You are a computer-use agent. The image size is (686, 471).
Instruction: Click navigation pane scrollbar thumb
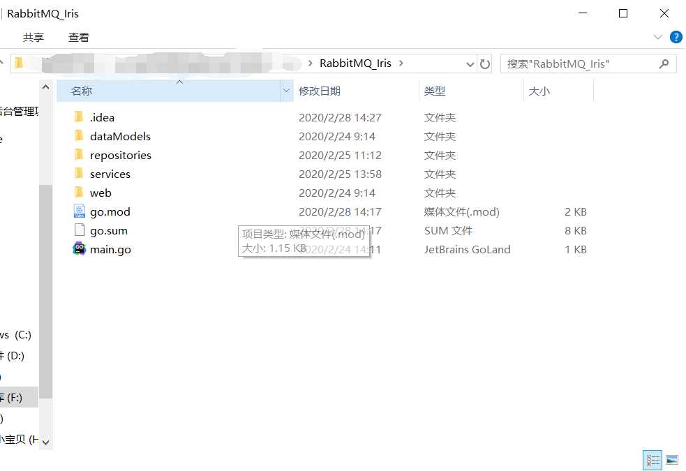point(45,291)
